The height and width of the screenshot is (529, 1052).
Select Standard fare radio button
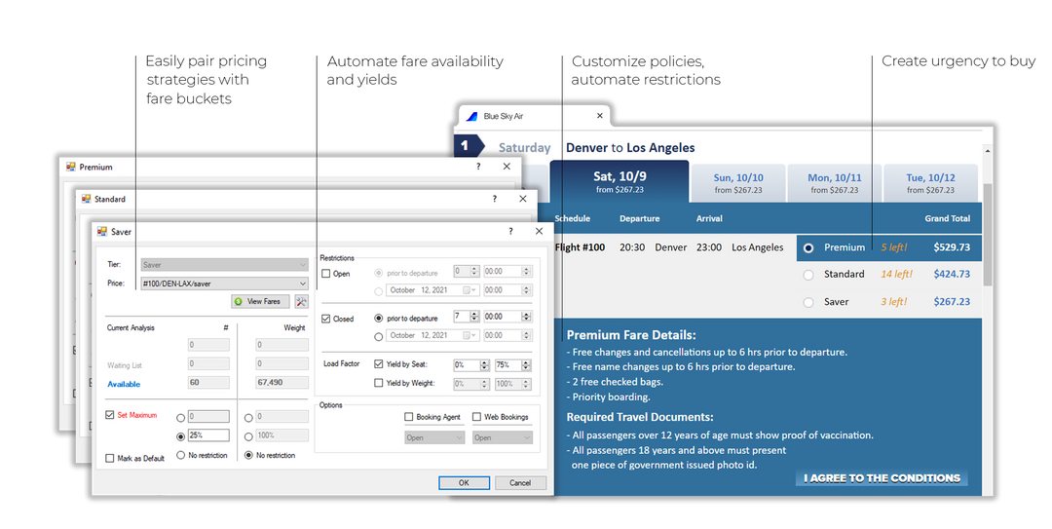pos(808,275)
